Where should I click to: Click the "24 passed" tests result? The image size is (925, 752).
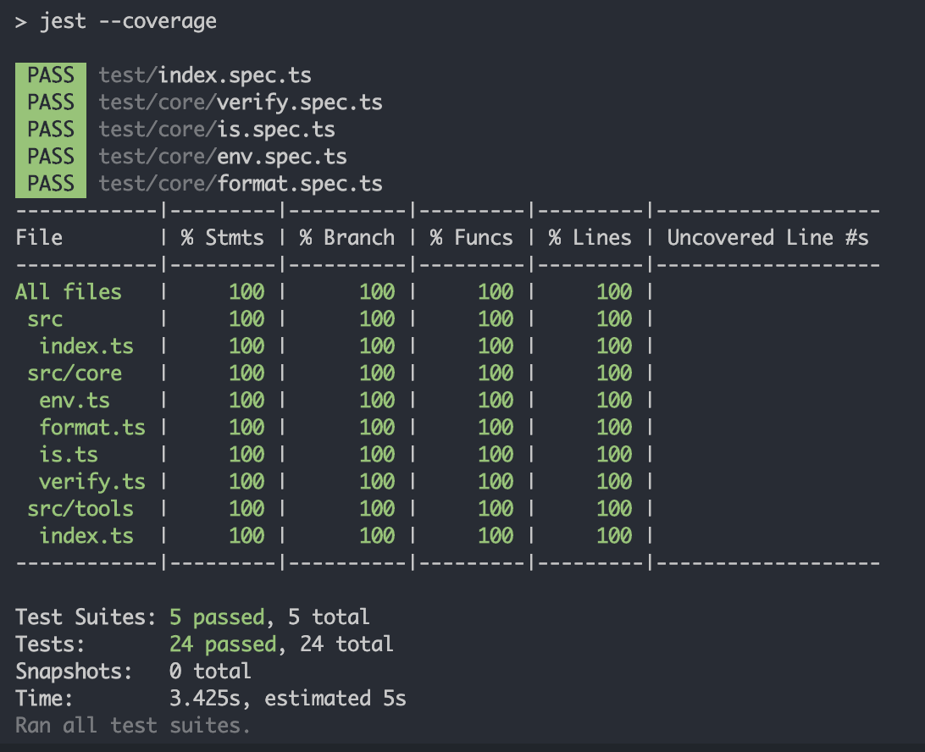pos(223,644)
